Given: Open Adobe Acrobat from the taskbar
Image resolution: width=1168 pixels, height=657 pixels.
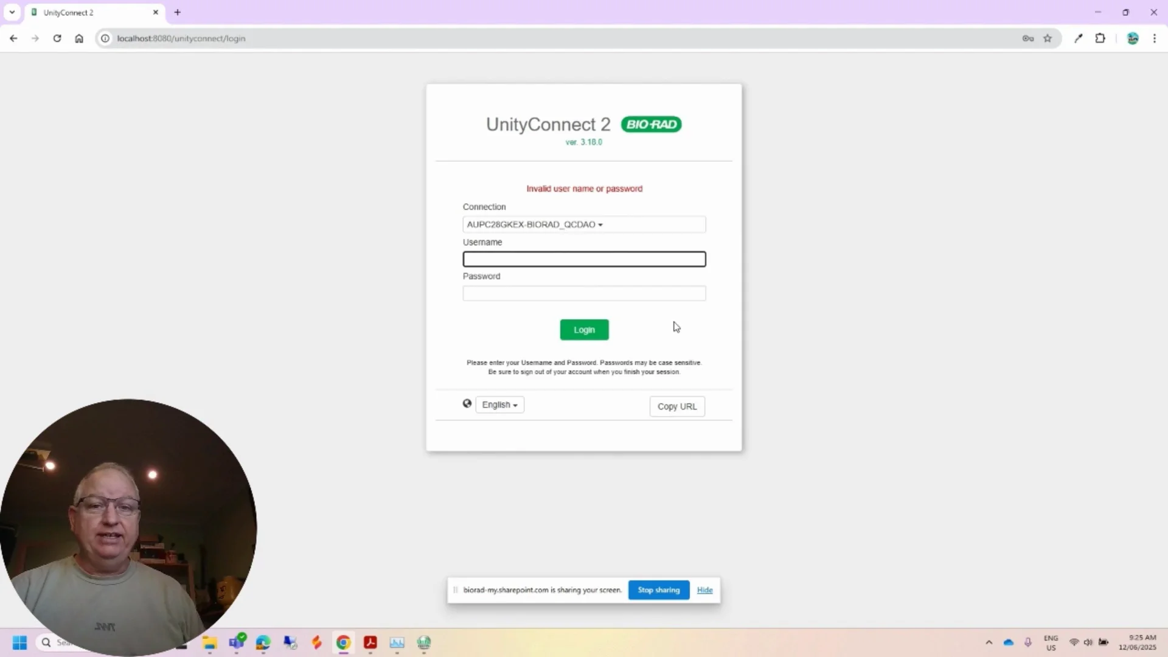Looking at the screenshot, I should 370,642.
